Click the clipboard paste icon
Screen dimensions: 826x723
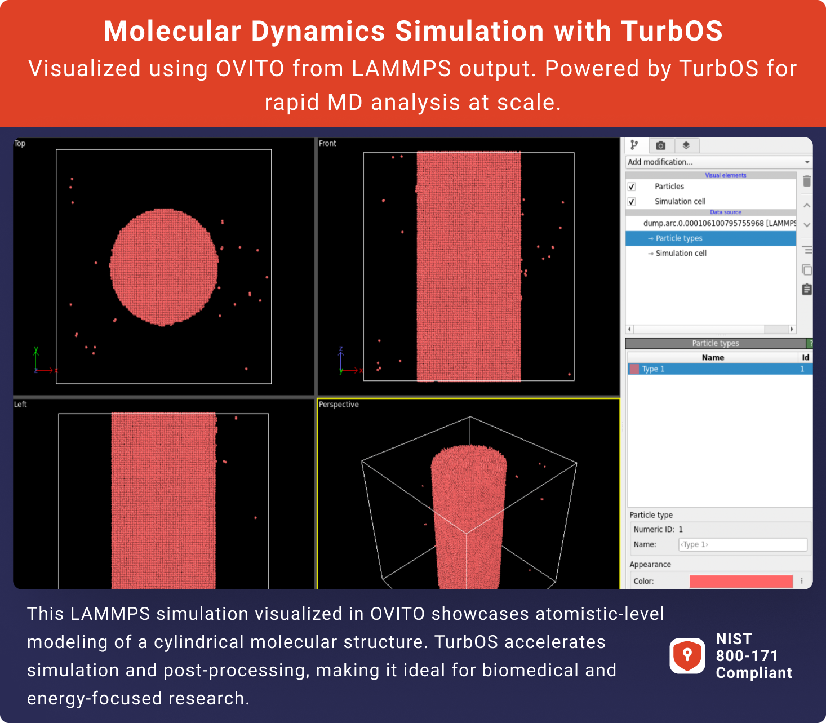807,289
